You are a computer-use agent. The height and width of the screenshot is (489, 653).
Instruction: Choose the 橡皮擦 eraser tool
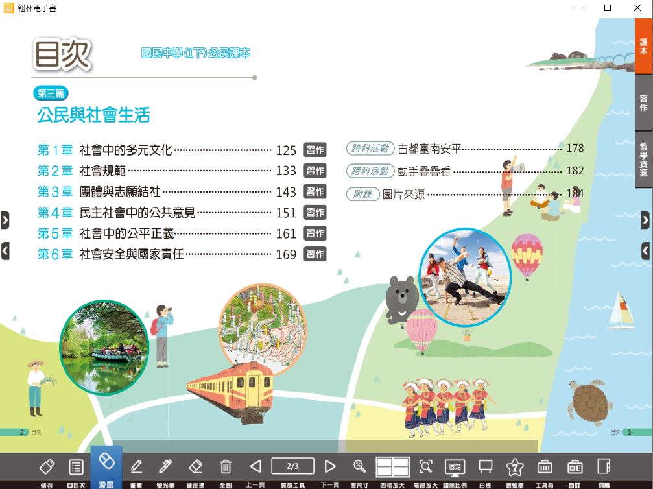click(196, 467)
